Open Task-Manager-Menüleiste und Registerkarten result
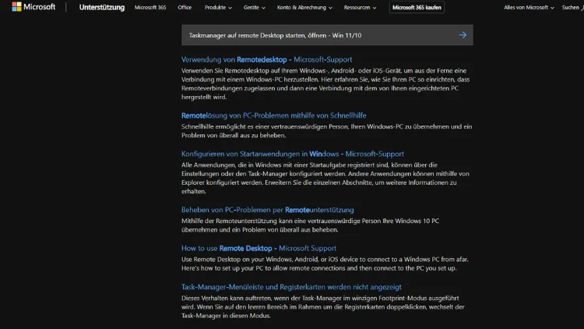Viewport: 584px width, 329px height. [x=291, y=287]
